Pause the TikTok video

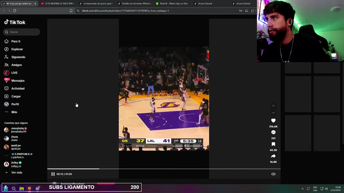pyautogui.click(x=53, y=174)
